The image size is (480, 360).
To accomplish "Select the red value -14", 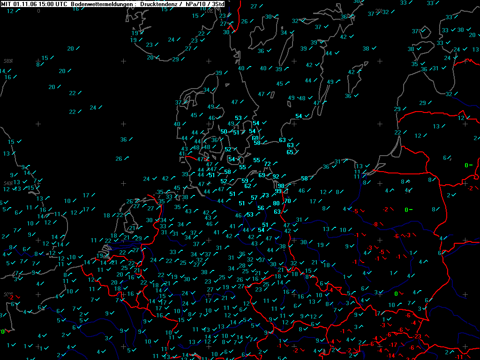I will (x=390, y=356).
